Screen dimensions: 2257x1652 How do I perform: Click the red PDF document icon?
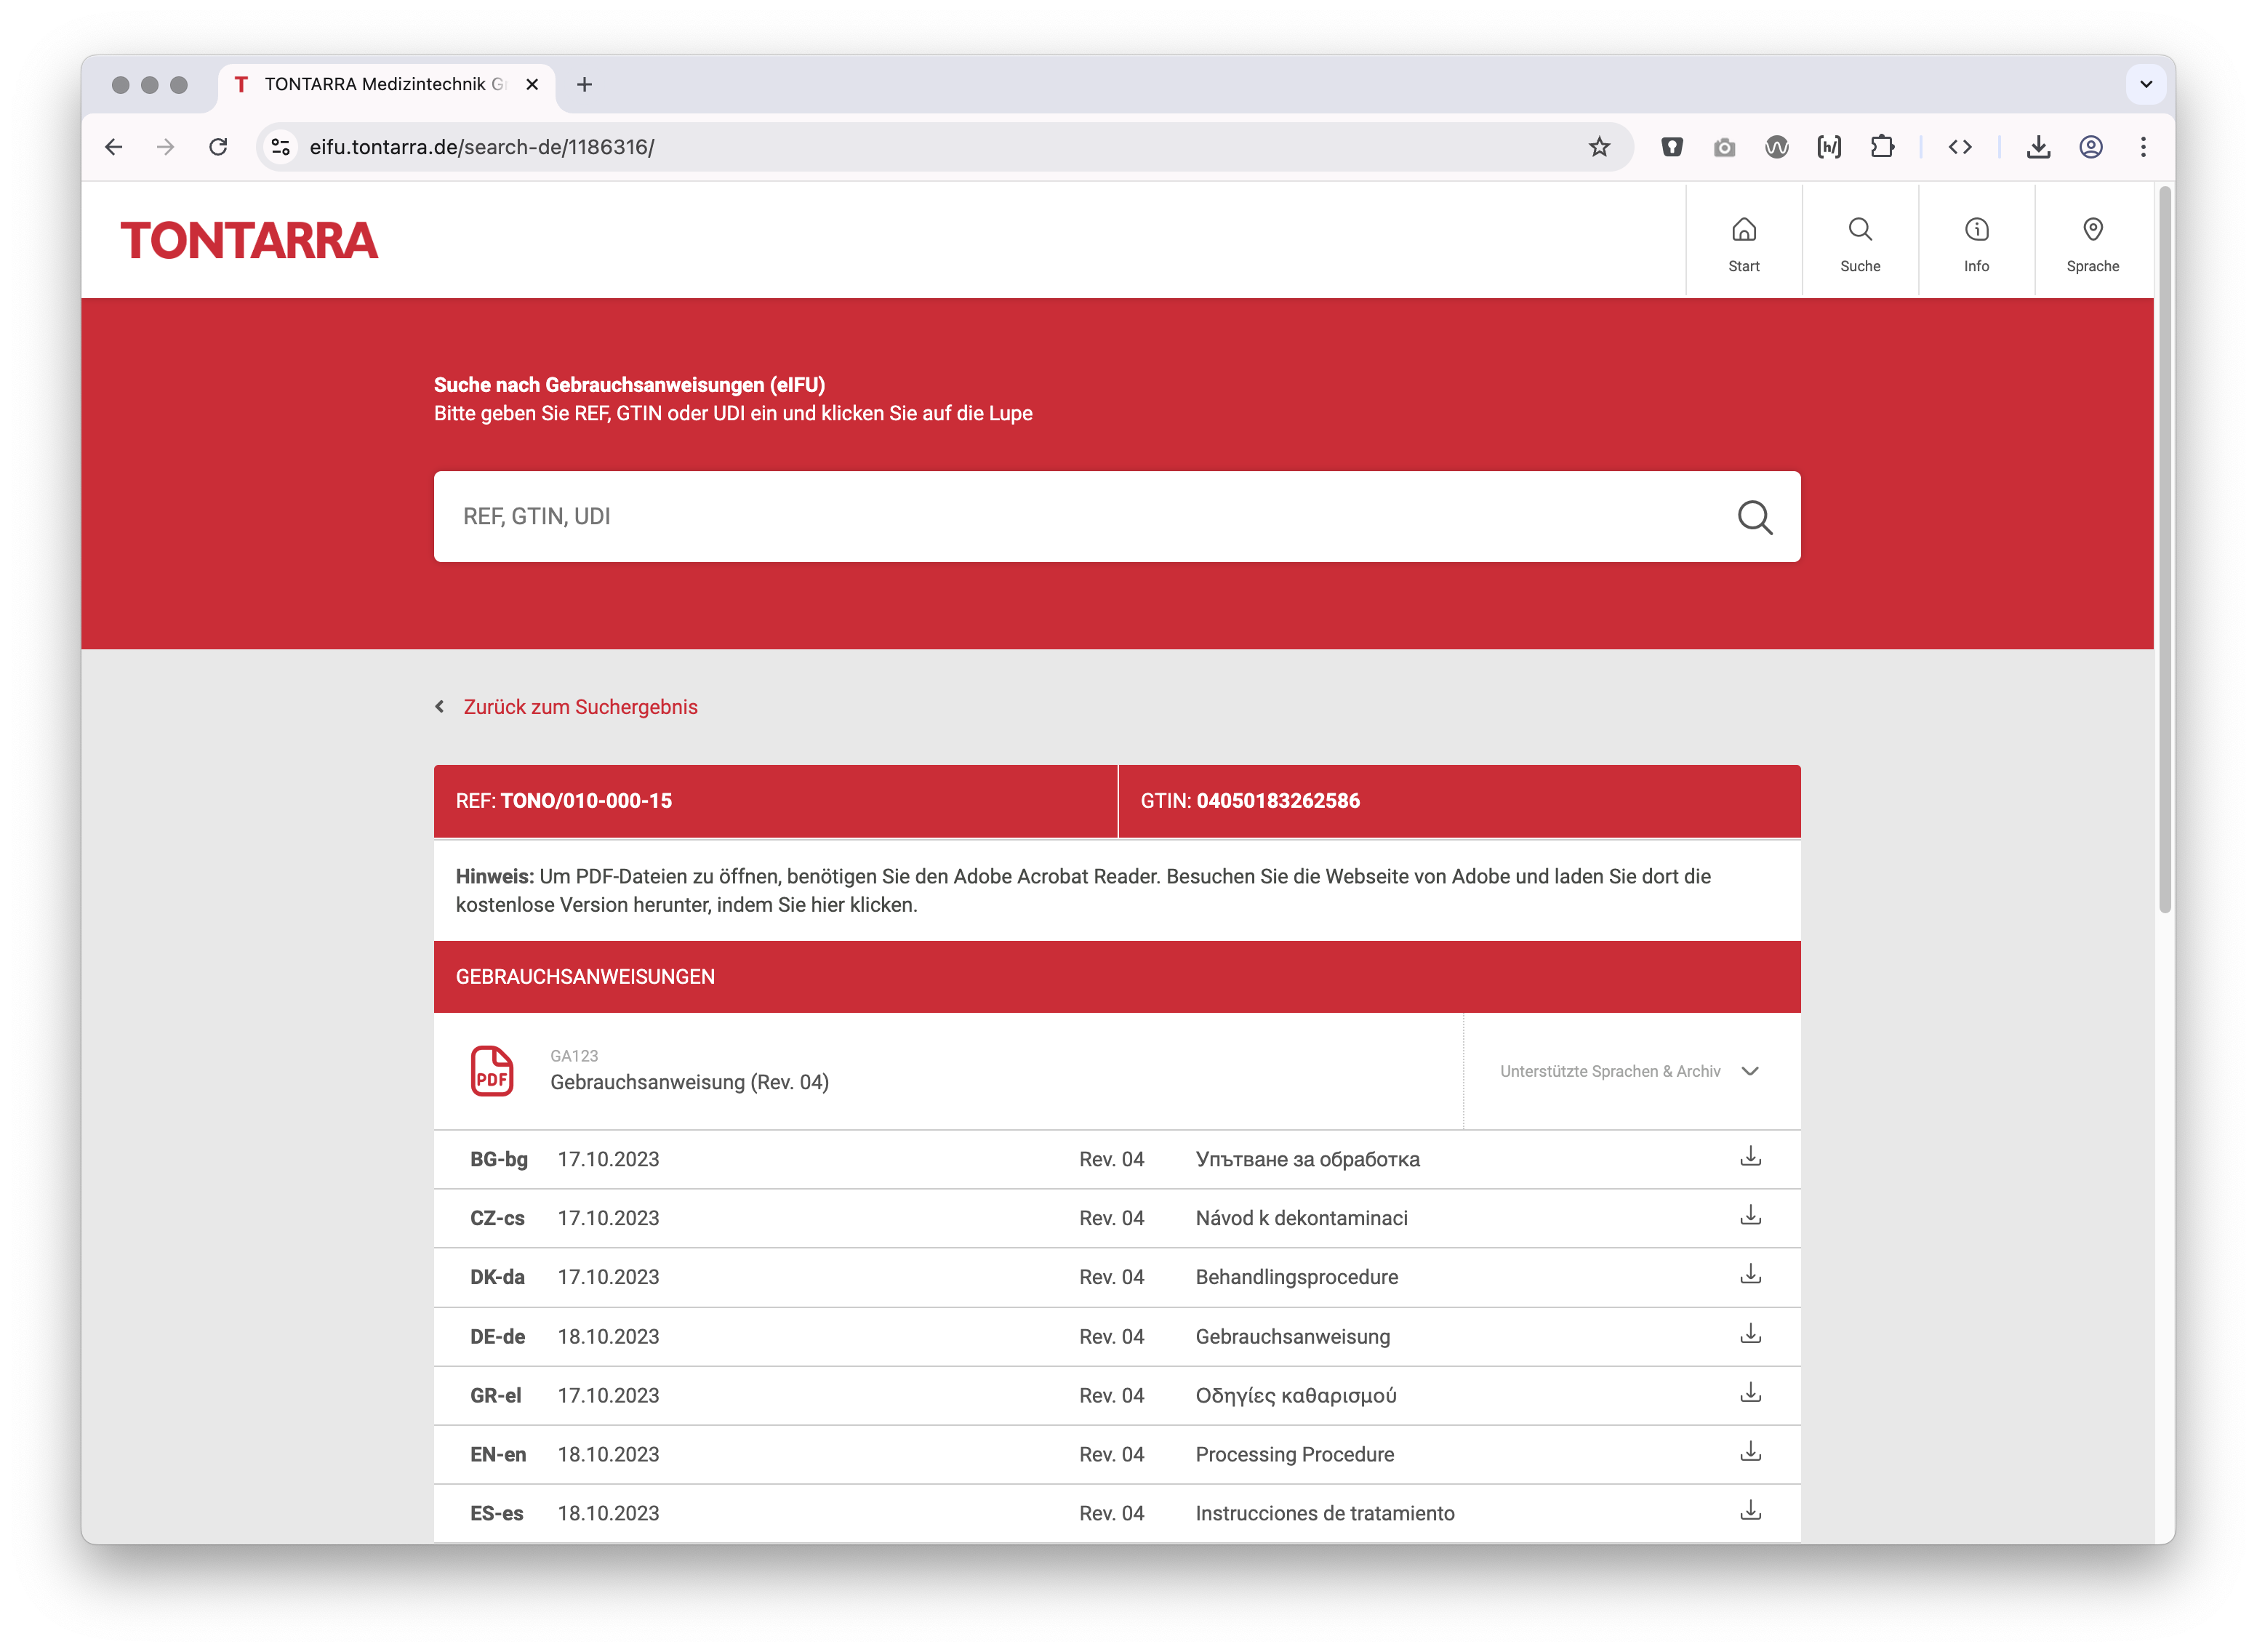tap(492, 1071)
